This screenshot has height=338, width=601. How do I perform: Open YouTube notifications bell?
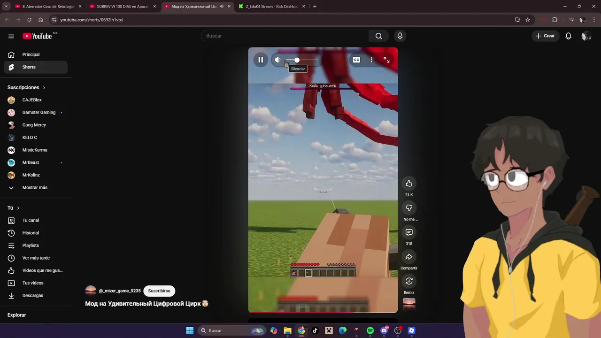pos(568,36)
